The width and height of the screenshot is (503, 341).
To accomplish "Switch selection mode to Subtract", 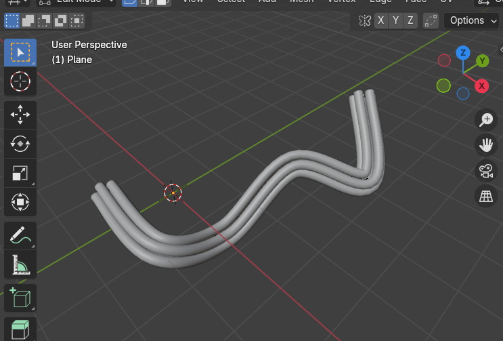I will coord(44,20).
